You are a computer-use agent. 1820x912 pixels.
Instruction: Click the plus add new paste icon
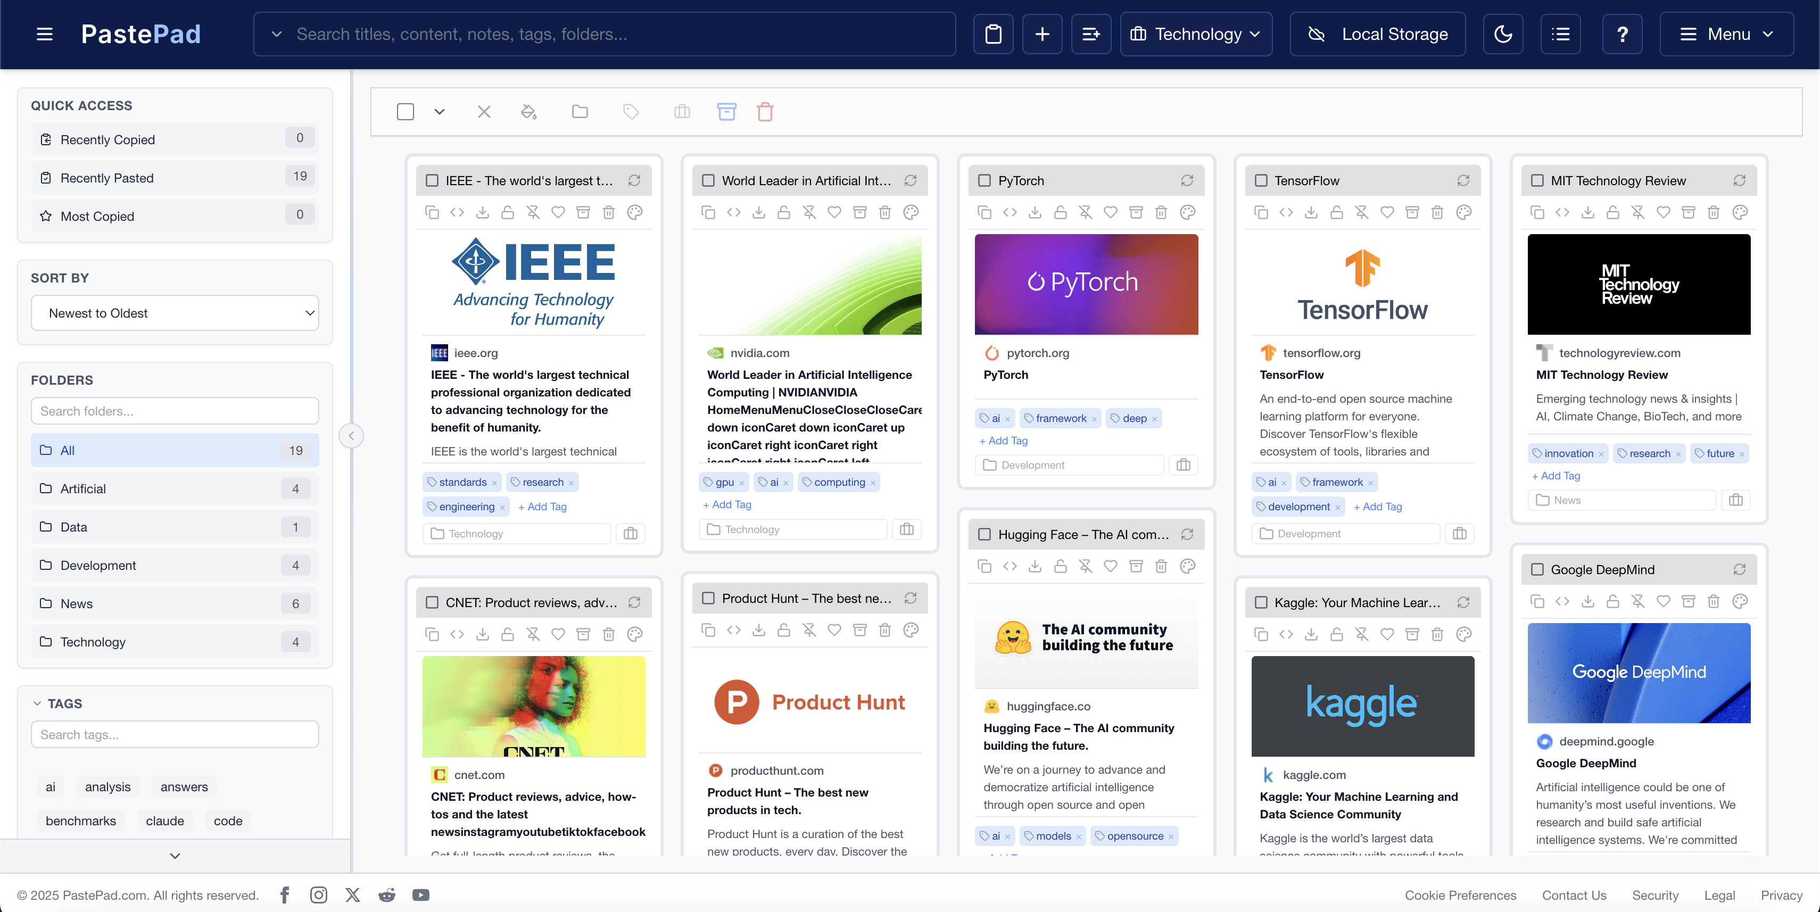[x=1041, y=34]
